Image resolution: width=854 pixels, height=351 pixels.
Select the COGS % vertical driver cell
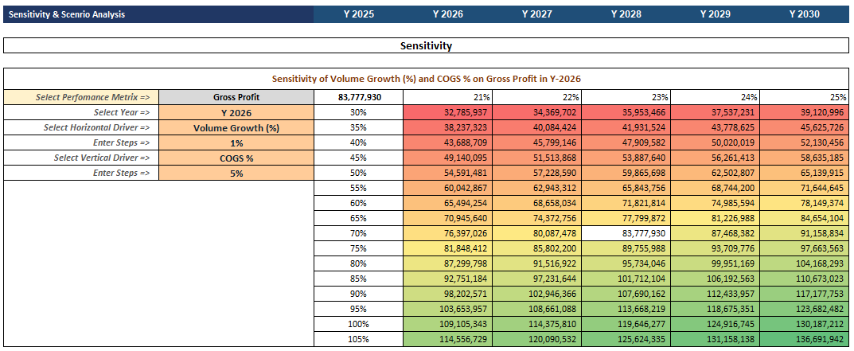click(236, 158)
